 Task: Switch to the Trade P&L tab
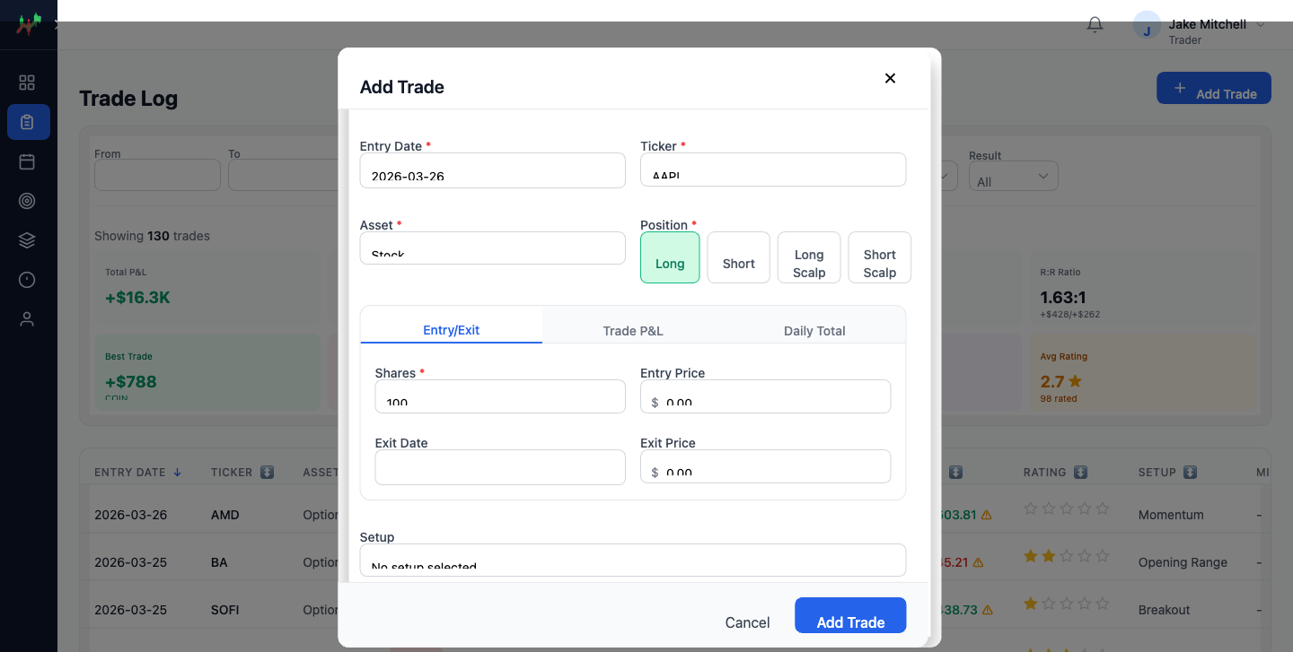pyautogui.click(x=632, y=330)
